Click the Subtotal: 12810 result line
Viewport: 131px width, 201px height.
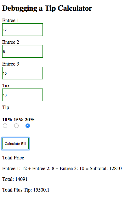click(62, 169)
